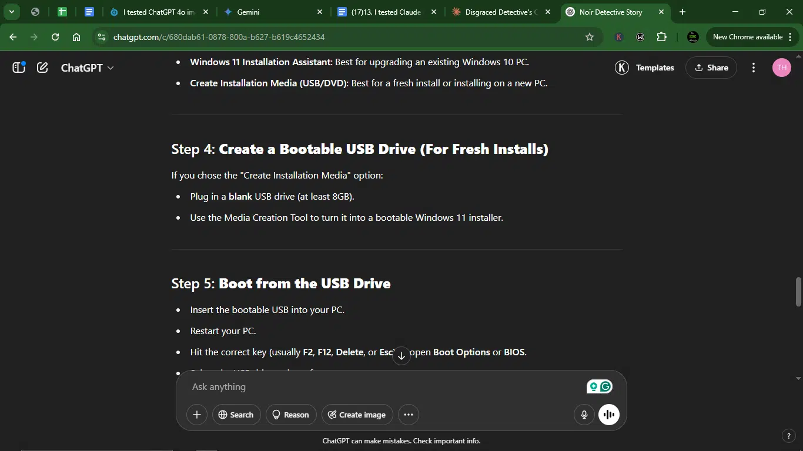Close the Noir Detective Story tab
This screenshot has height=451, width=803.
[661, 12]
